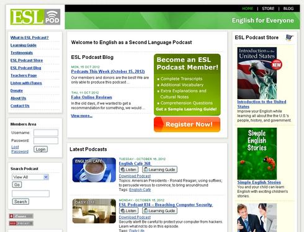Go to HOME in the top navigation
The image size is (304, 232).
(x=248, y=9)
